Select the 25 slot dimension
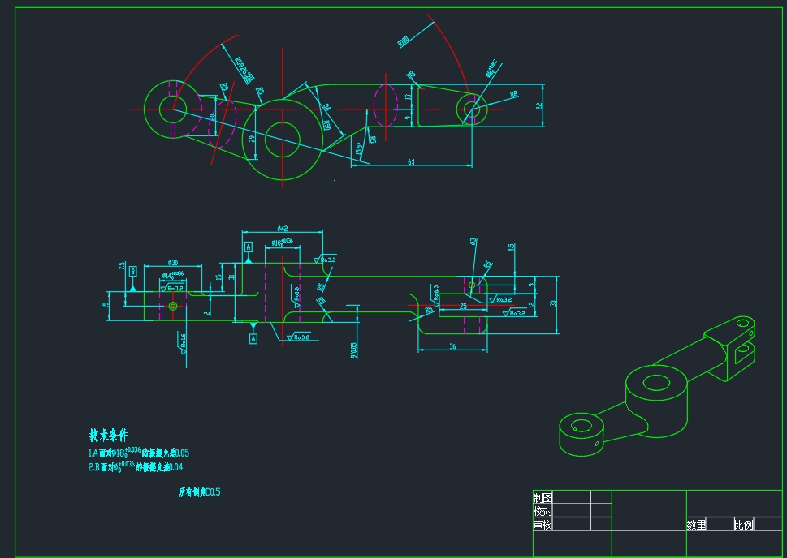This screenshot has height=558, width=787. pyautogui.click(x=463, y=306)
